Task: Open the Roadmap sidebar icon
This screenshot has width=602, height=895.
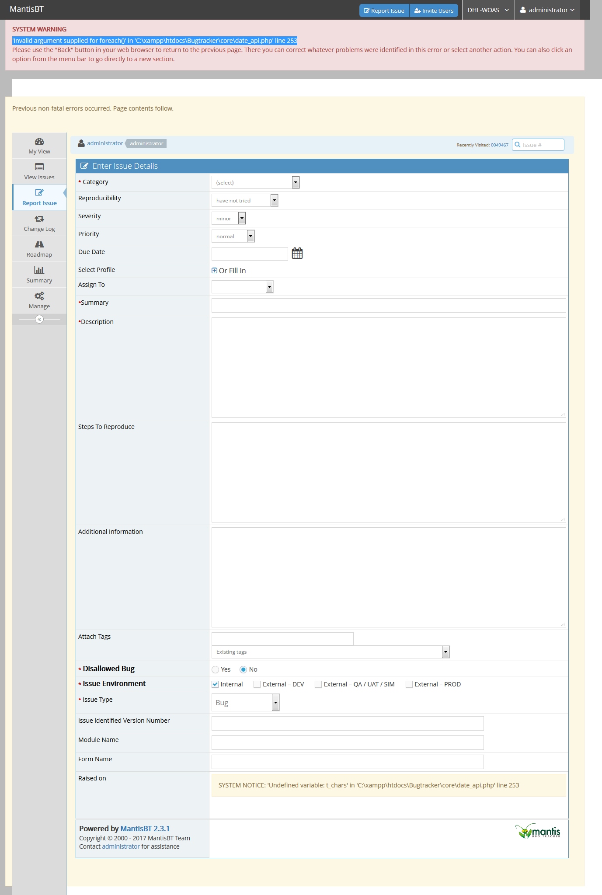Action: 39,244
